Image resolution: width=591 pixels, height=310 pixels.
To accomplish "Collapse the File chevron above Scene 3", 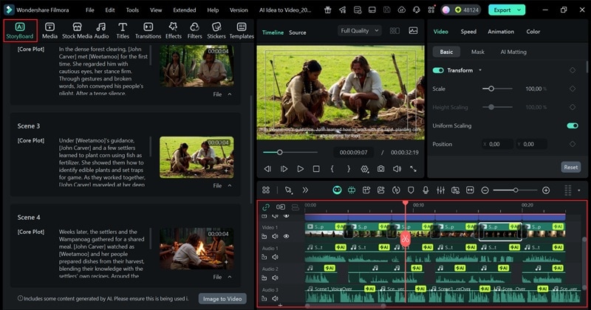I will pyautogui.click(x=230, y=94).
